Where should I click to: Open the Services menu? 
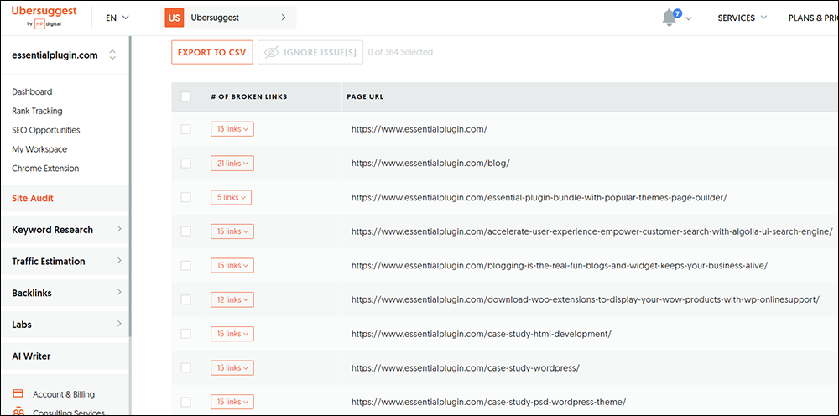click(x=742, y=18)
